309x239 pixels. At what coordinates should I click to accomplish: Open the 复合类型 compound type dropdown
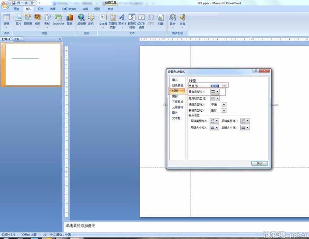pyautogui.click(x=215, y=92)
